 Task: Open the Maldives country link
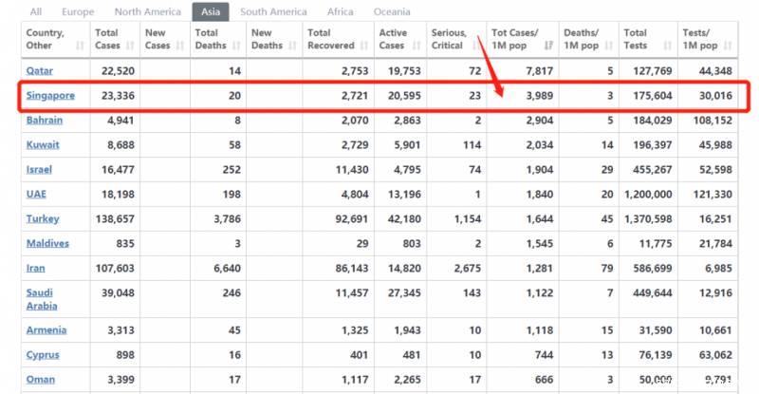[47, 243]
